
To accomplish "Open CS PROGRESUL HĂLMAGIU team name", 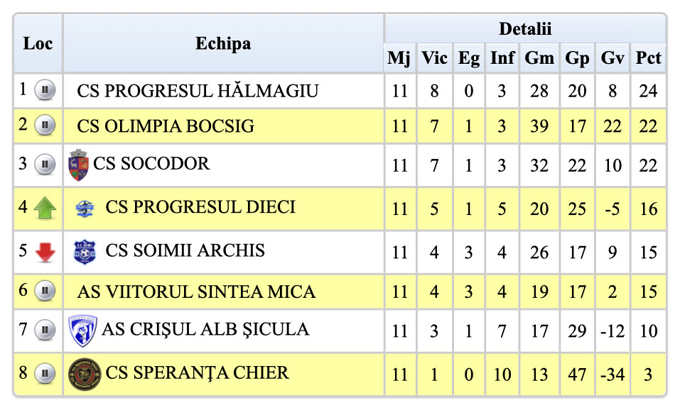I will 198,92.
